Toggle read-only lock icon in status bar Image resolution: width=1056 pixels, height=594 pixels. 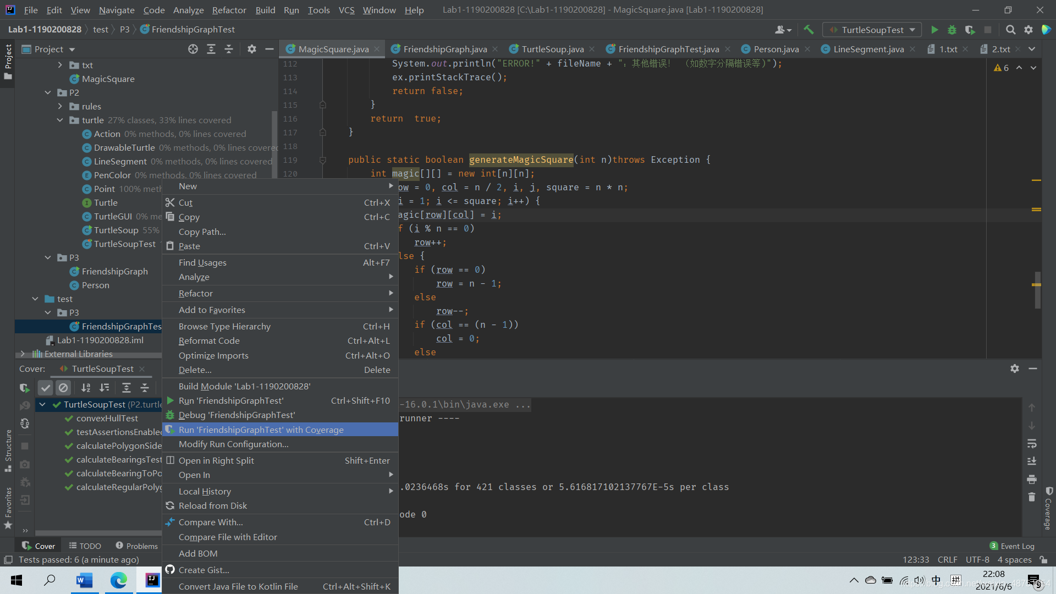tap(1043, 559)
